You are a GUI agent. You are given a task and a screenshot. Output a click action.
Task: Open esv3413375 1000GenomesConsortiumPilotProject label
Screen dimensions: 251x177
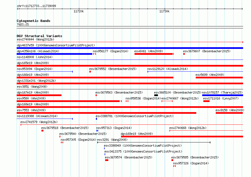tap(143, 151)
